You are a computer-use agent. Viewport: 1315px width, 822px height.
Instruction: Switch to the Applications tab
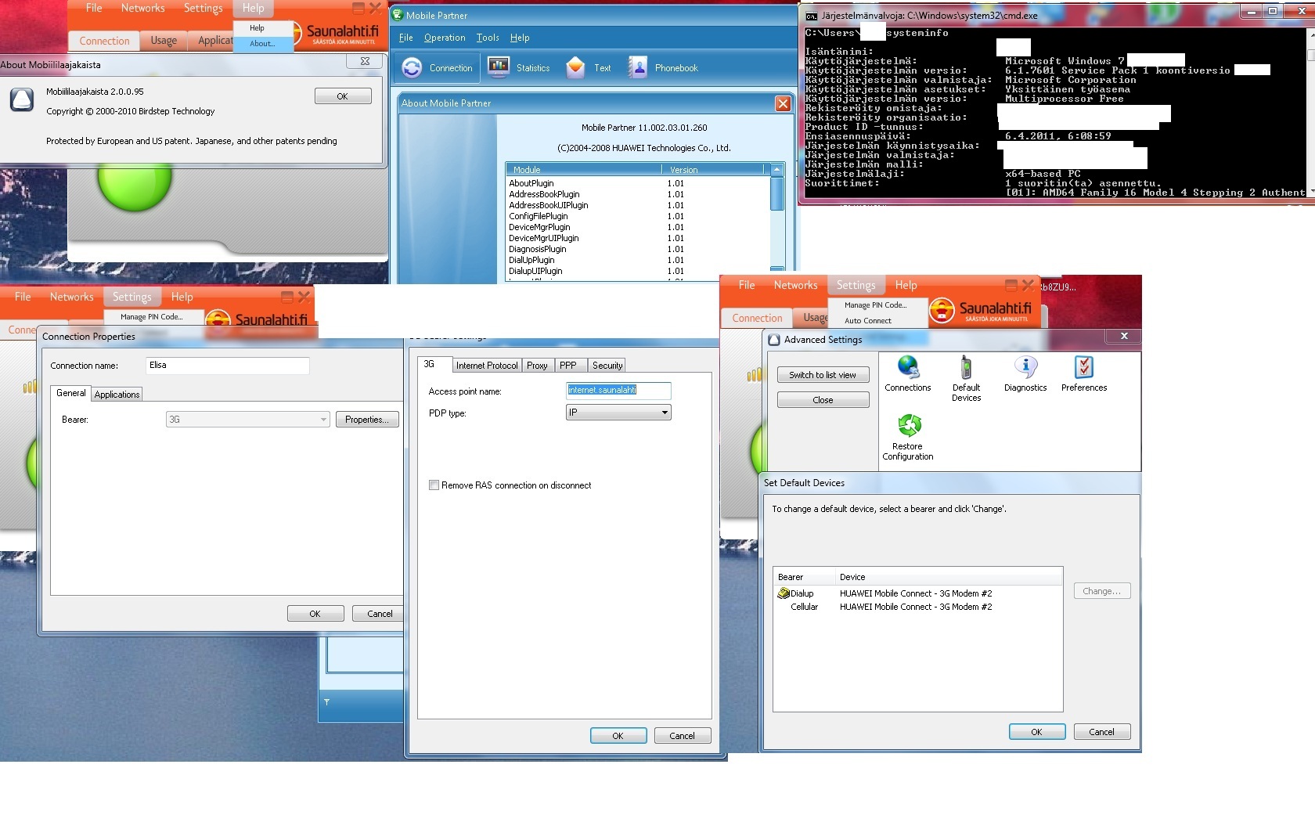[x=117, y=395]
